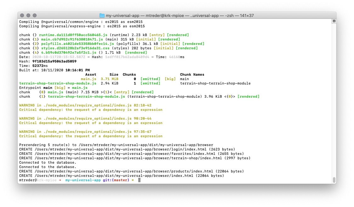Click the asset name terrain-shop-terrain-shop-module.js in table
Screen dimensions: 354x207
click(58, 83)
